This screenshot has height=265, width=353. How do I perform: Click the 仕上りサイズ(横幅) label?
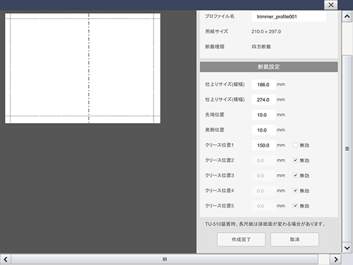225,100
